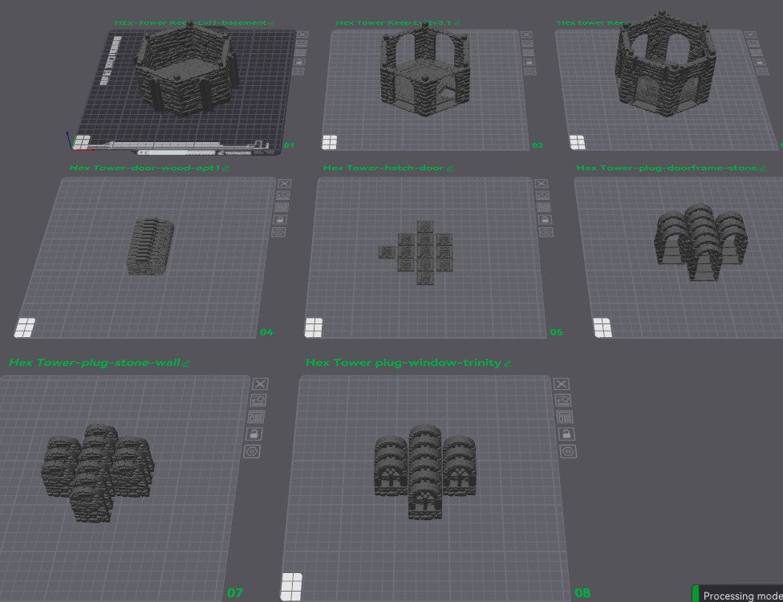
Task: Click the edit icon next to 'Hex Tower plug-window-trinity'
Action: (x=509, y=363)
